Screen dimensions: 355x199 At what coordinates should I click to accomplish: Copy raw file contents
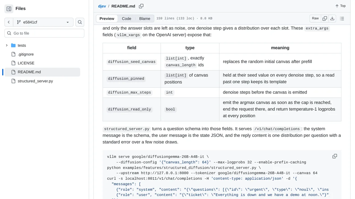325,18
